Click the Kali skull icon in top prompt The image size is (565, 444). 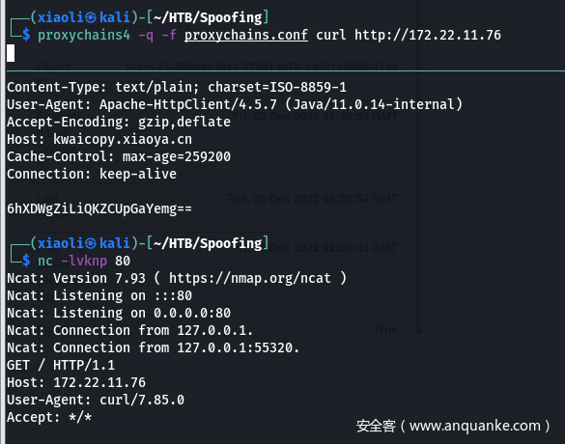tap(91, 17)
